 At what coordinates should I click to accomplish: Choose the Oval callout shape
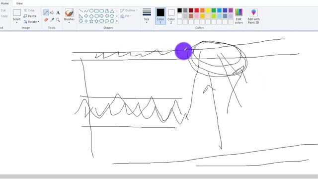[x=107, y=21]
